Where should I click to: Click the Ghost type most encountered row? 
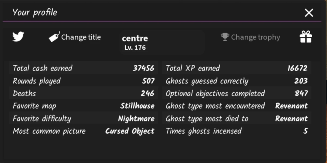(x=237, y=106)
